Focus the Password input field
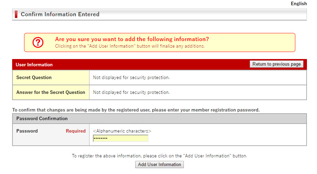Image resolution: width=317 pixels, height=174 pixels. (x=121, y=138)
